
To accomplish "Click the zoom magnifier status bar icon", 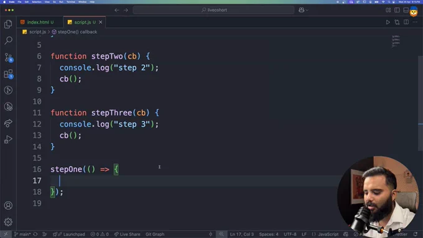I will [x=221, y=234].
